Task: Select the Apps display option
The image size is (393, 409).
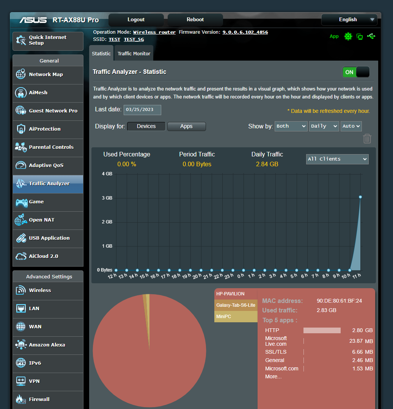Action: click(186, 126)
